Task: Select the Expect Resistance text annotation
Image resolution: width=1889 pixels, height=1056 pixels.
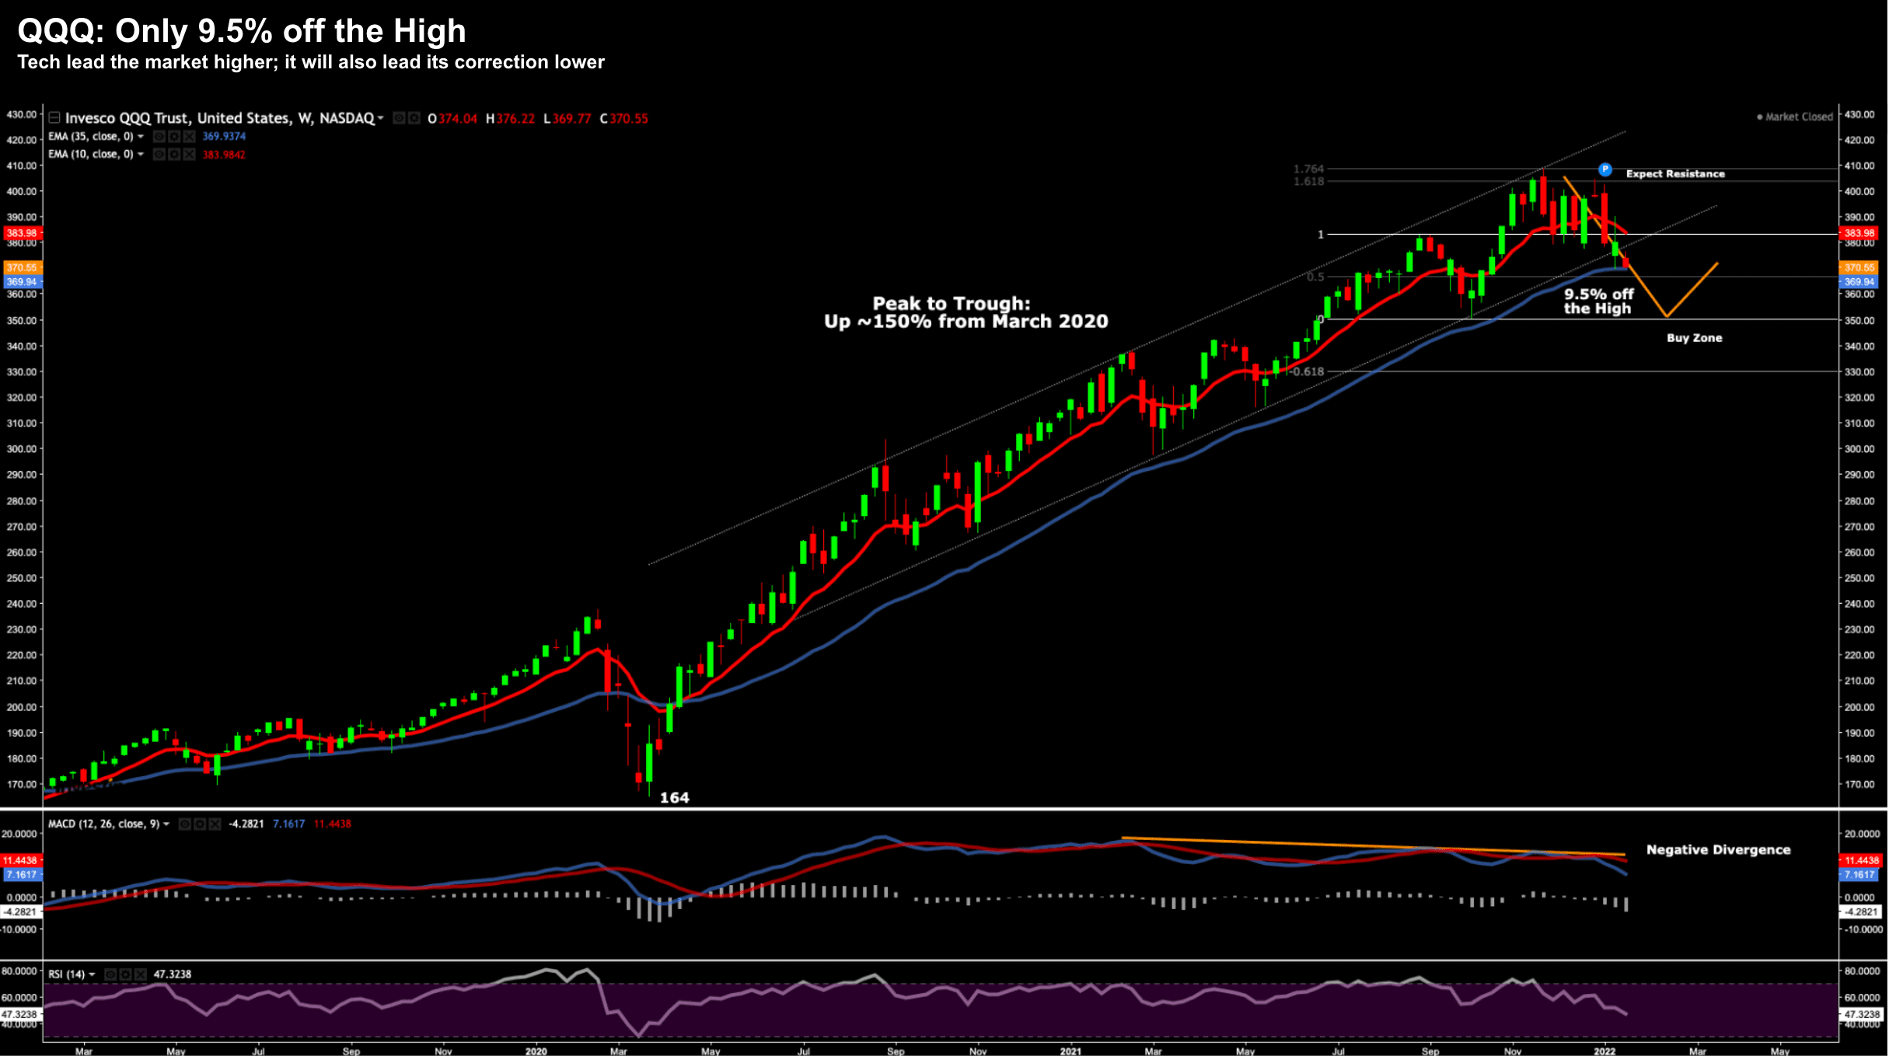Action: tap(1674, 174)
